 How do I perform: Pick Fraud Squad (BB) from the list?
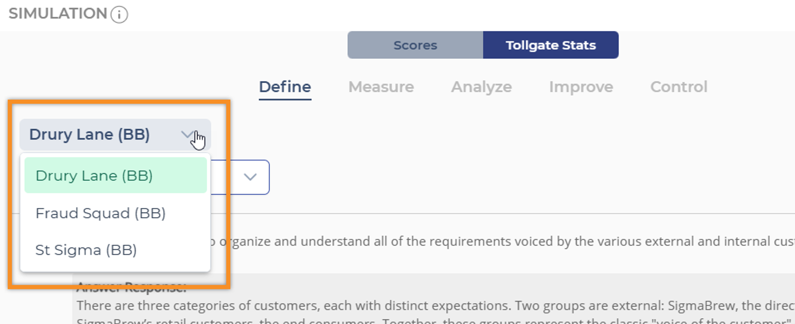pos(100,213)
